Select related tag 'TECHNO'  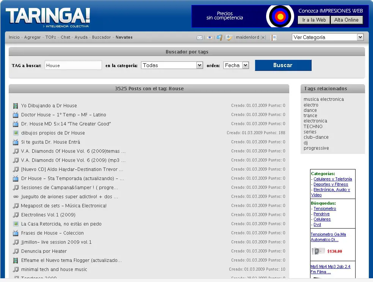(313, 127)
